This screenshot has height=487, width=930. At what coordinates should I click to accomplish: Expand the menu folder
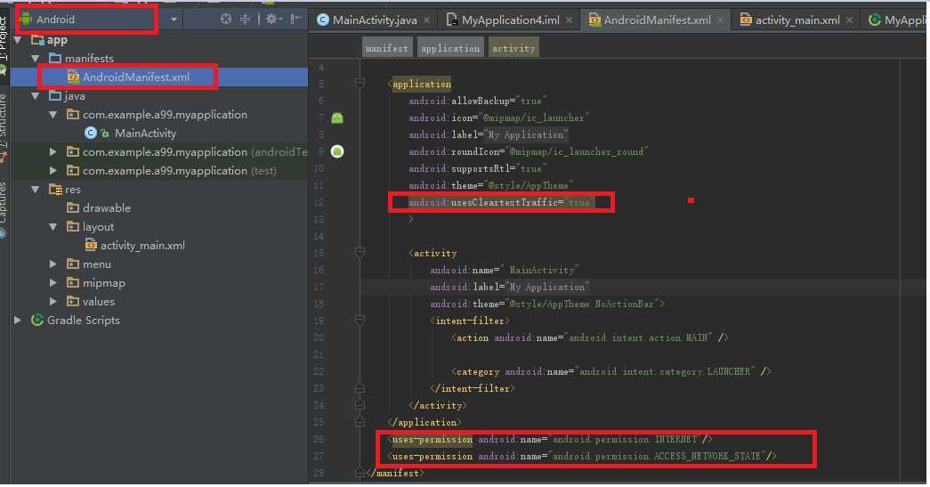pos(53,264)
